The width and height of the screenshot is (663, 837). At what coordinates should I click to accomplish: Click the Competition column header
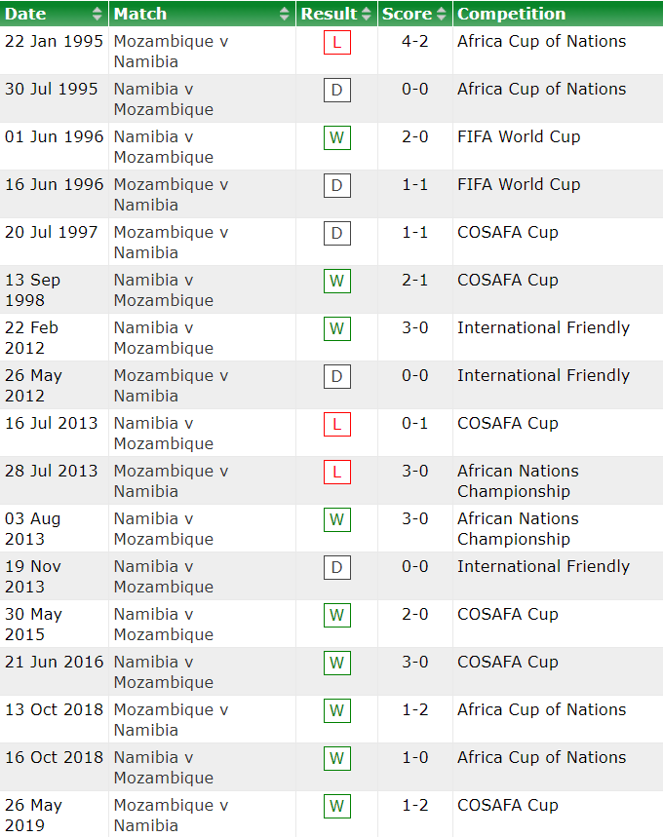pos(511,14)
